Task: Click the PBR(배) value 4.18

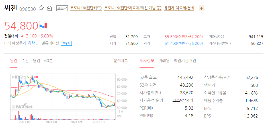Action: (x=189, y=116)
